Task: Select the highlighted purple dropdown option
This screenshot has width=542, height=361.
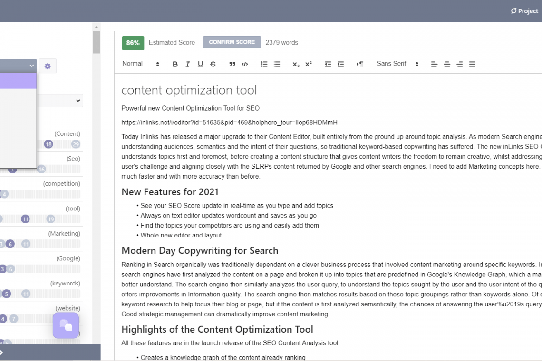Action: [18, 81]
